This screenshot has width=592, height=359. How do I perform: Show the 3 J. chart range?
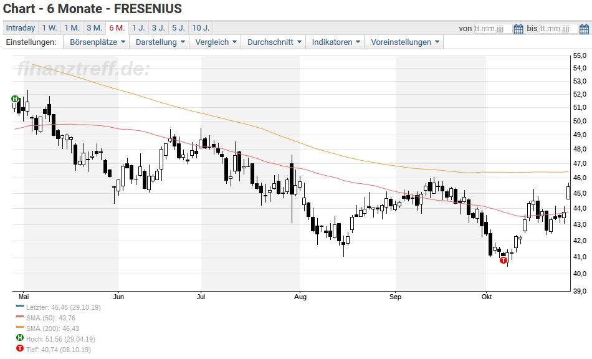click(x=158, y=28)
